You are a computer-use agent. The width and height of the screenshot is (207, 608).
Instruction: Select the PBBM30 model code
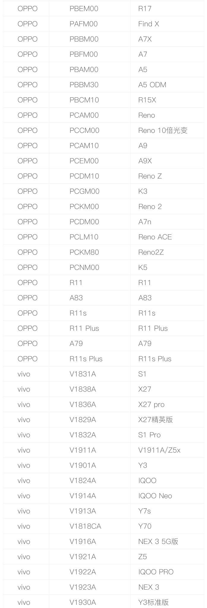[84, 85]
